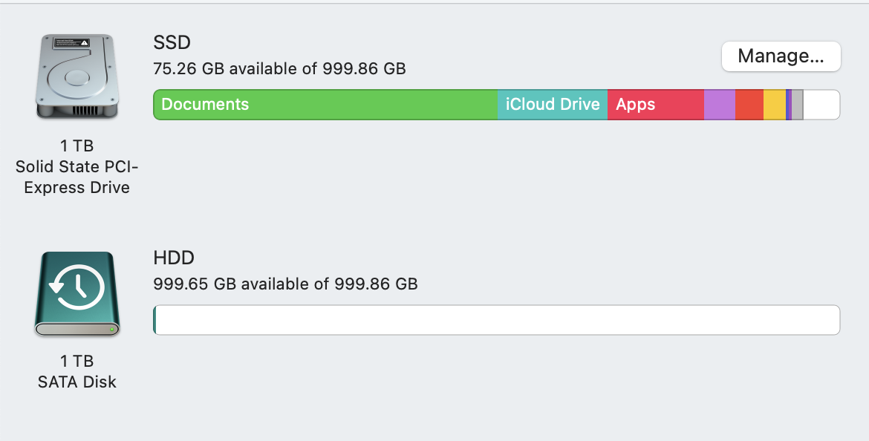Click the red Apps storage segment
Viewport: 869px width, 441px height.
coord(655,105)
